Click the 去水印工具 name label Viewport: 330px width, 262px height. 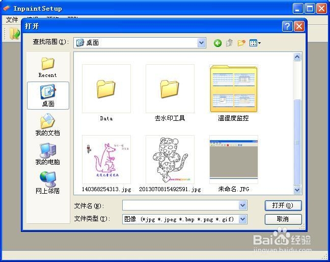point(170,118)
